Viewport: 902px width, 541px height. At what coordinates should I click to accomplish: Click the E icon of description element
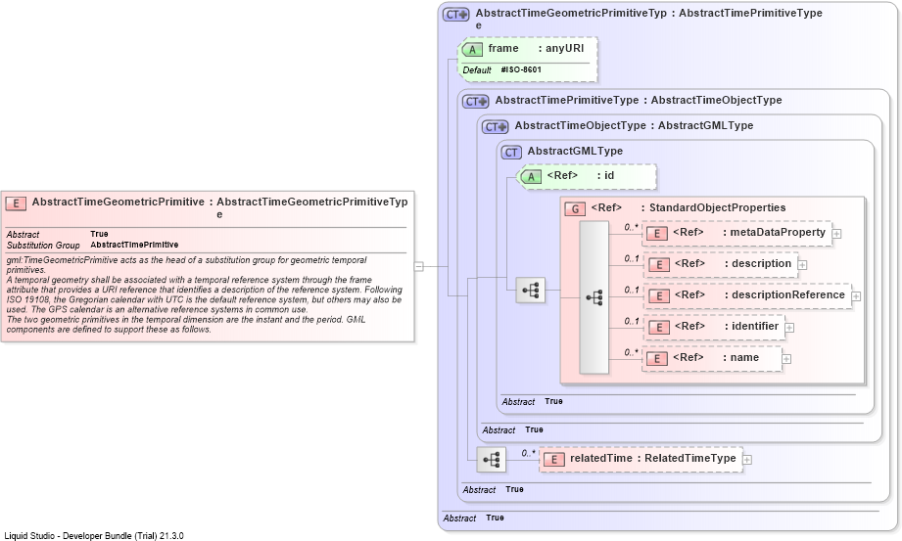pos(659,264)
